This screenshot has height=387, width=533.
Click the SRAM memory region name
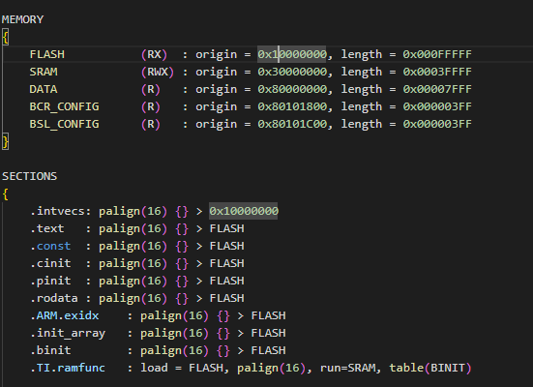point(44,72)
